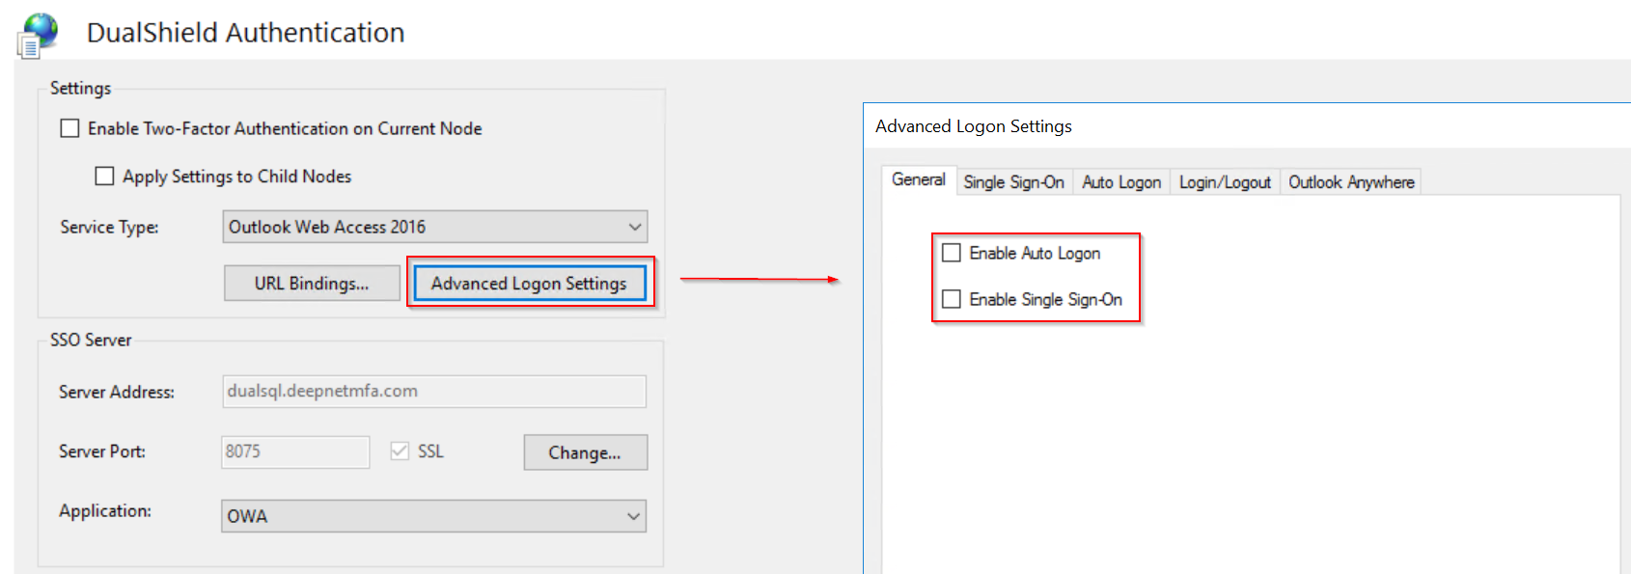Tick the Enable Auto Logon checkbox
Screen dimensions: 1631x574
point(952,253)
